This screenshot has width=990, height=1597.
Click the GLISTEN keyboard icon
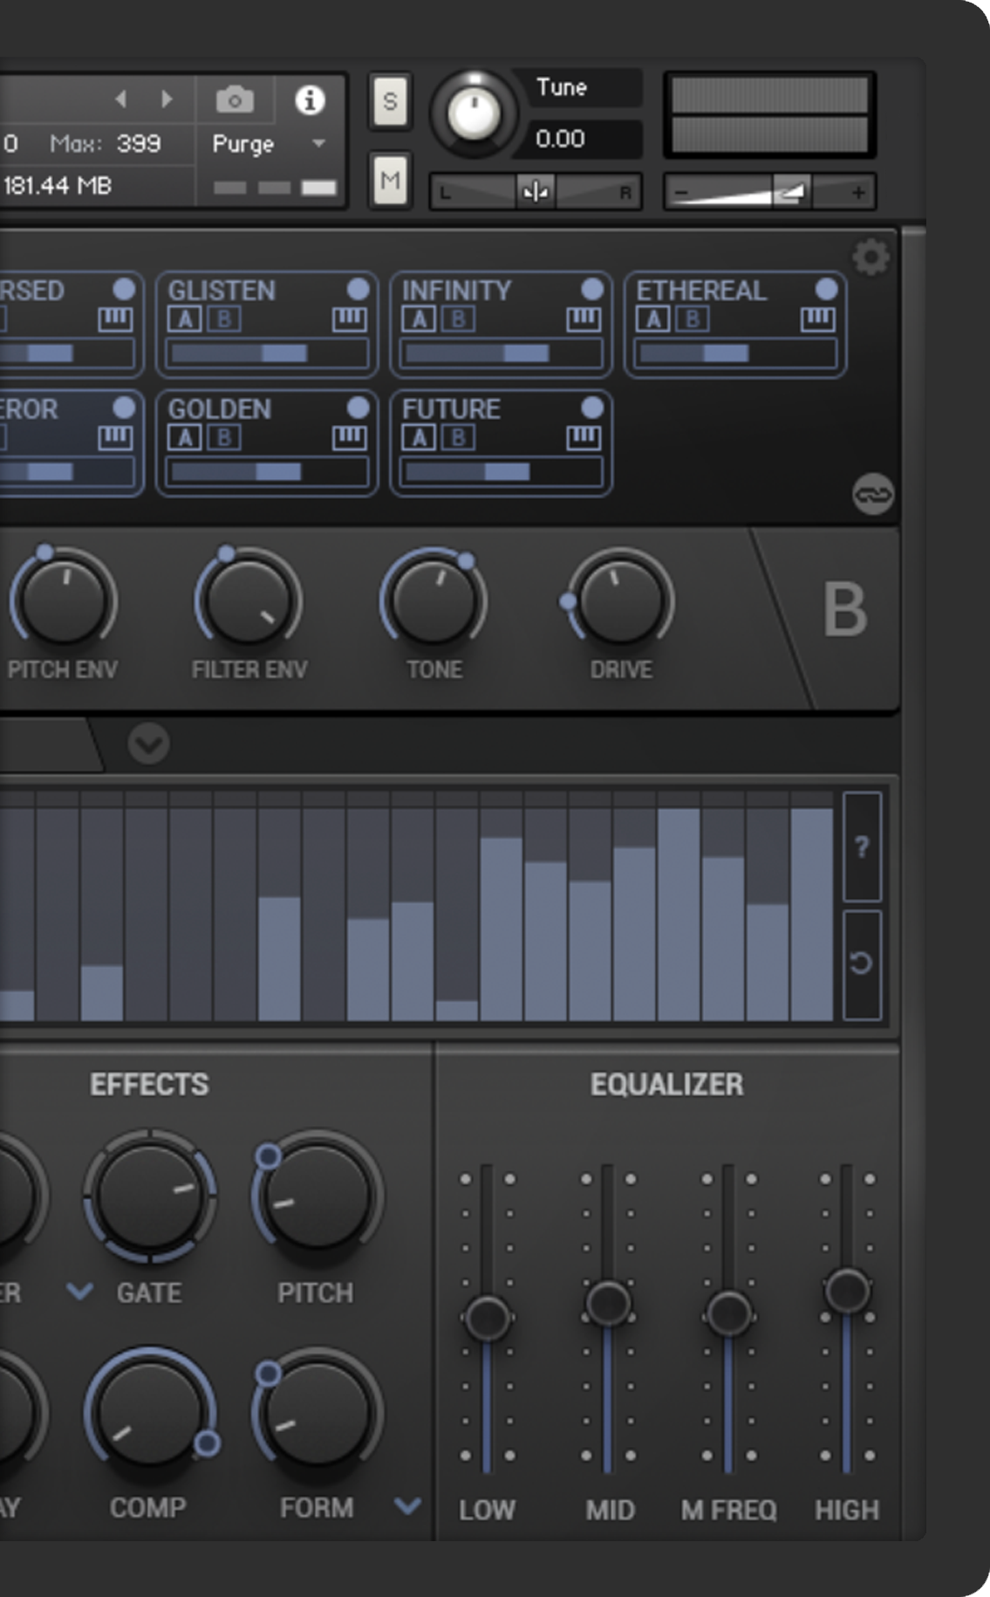coord(349,319)
